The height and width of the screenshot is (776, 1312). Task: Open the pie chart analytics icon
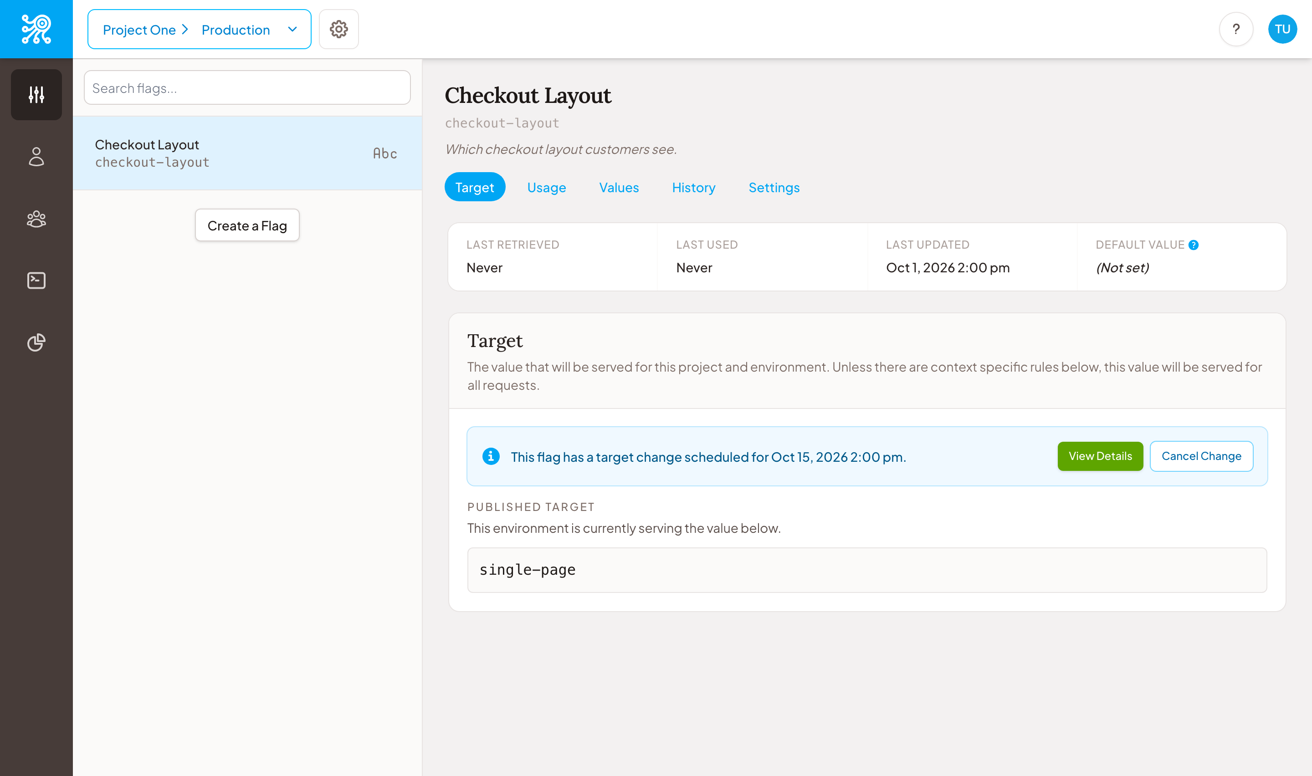click(36, 342)
